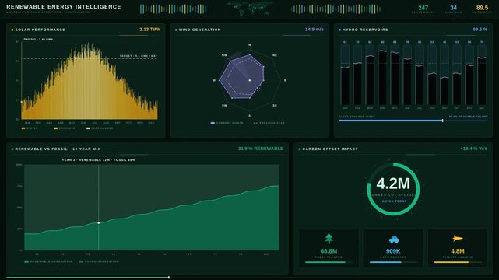Screen dimensions: 499x280
Task: Click the world map graphic in header
Action: (x=251, y=9)
